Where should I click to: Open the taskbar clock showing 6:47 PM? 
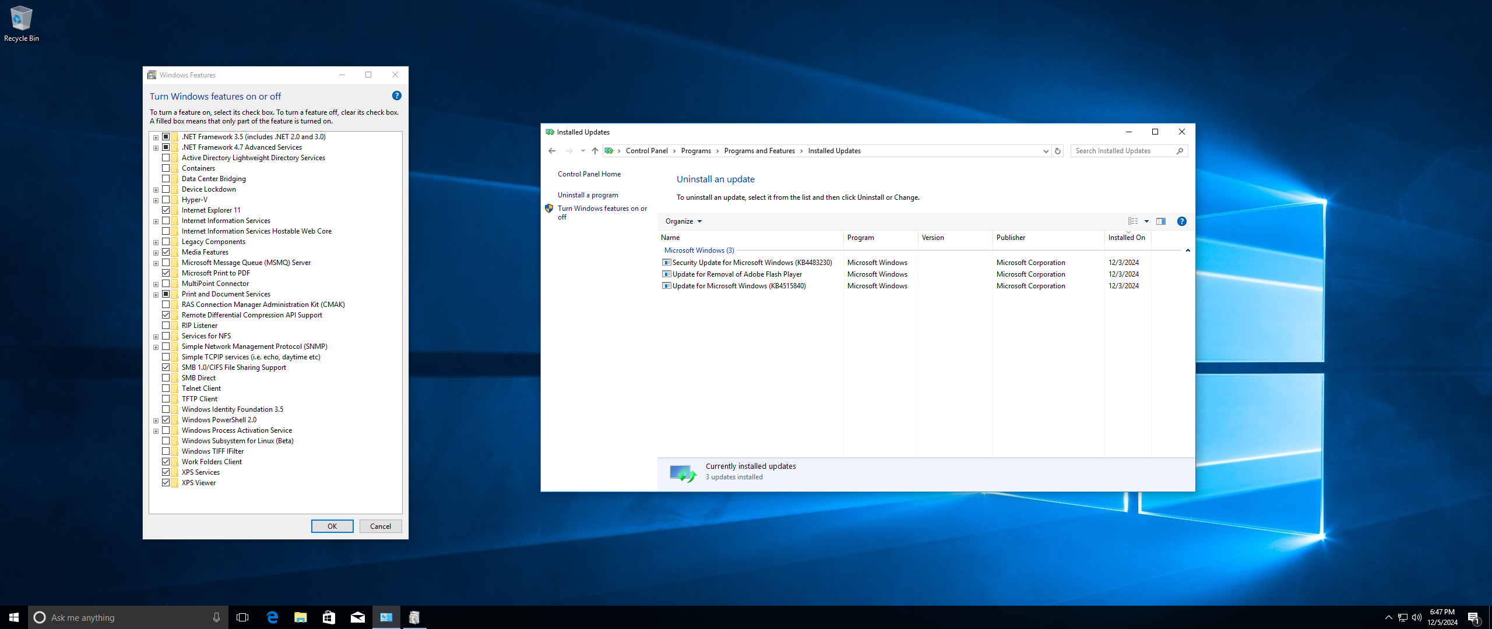pos(1442,617)
